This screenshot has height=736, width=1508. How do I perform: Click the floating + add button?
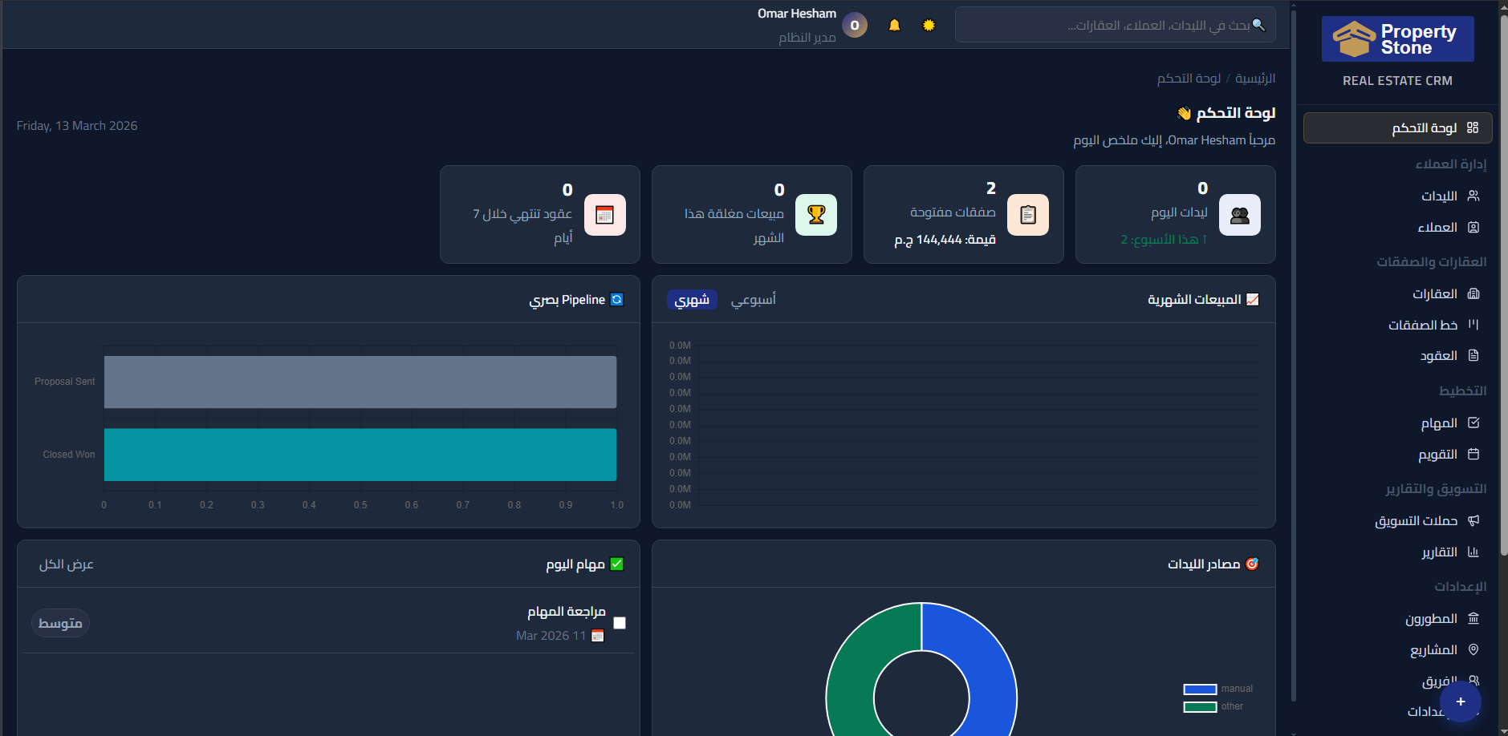(1459, 702)
